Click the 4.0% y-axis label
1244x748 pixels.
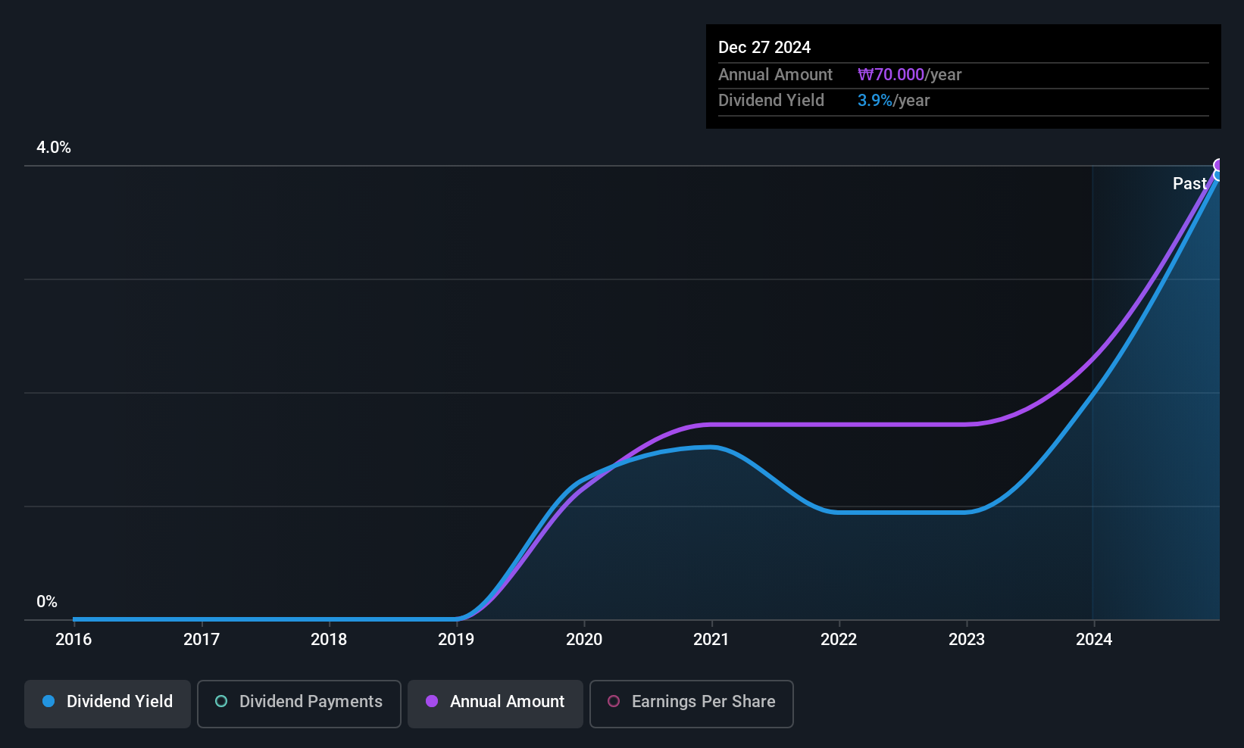[54, 148]
